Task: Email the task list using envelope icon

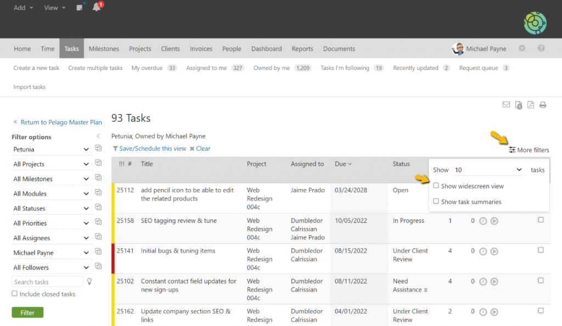Action: pyautogui.click(x=506, y=105)
